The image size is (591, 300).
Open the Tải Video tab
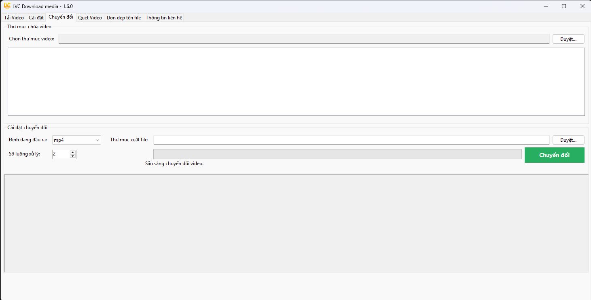tap(14, 18)
